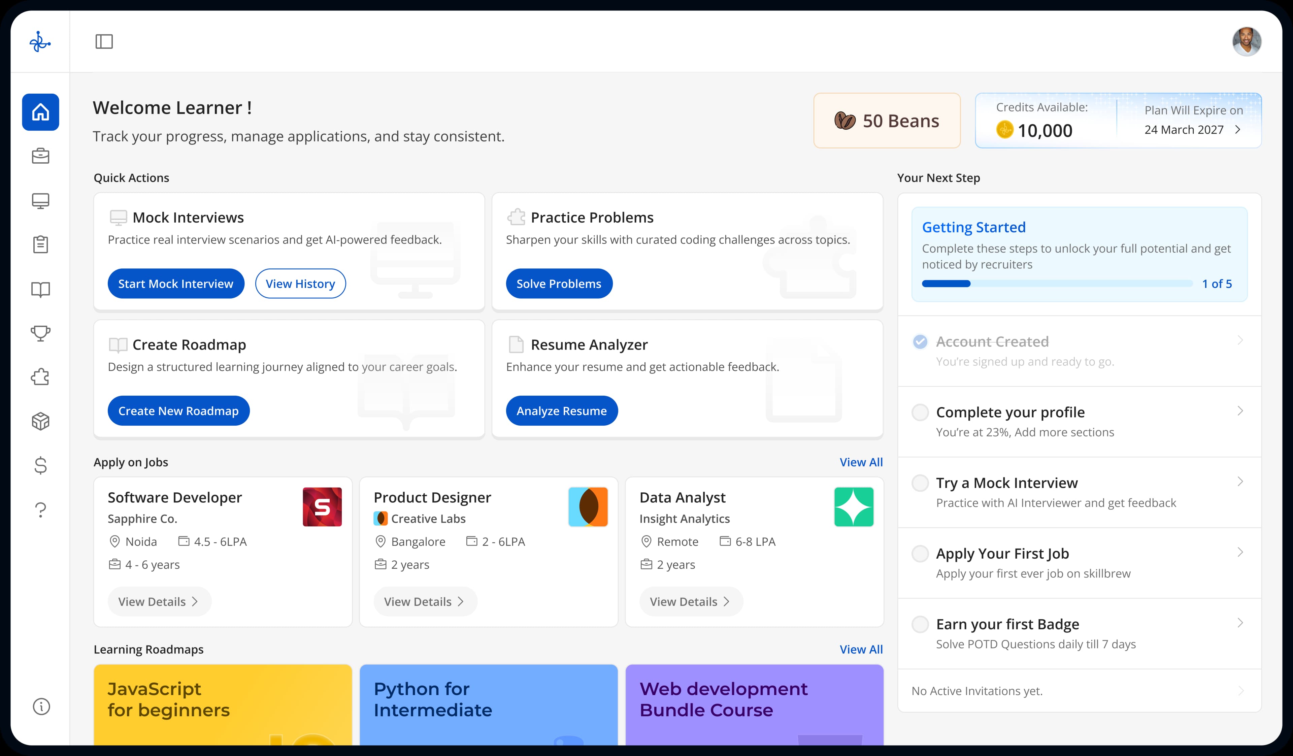This screenshot has width=1293, height=756.
Task: Click the monitor icon beside Mock Interviews
Action: pos(118,218)
